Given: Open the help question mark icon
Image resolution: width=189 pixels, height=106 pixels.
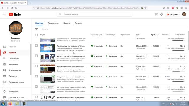Looking at the screenshot, I should coord(162,14).
